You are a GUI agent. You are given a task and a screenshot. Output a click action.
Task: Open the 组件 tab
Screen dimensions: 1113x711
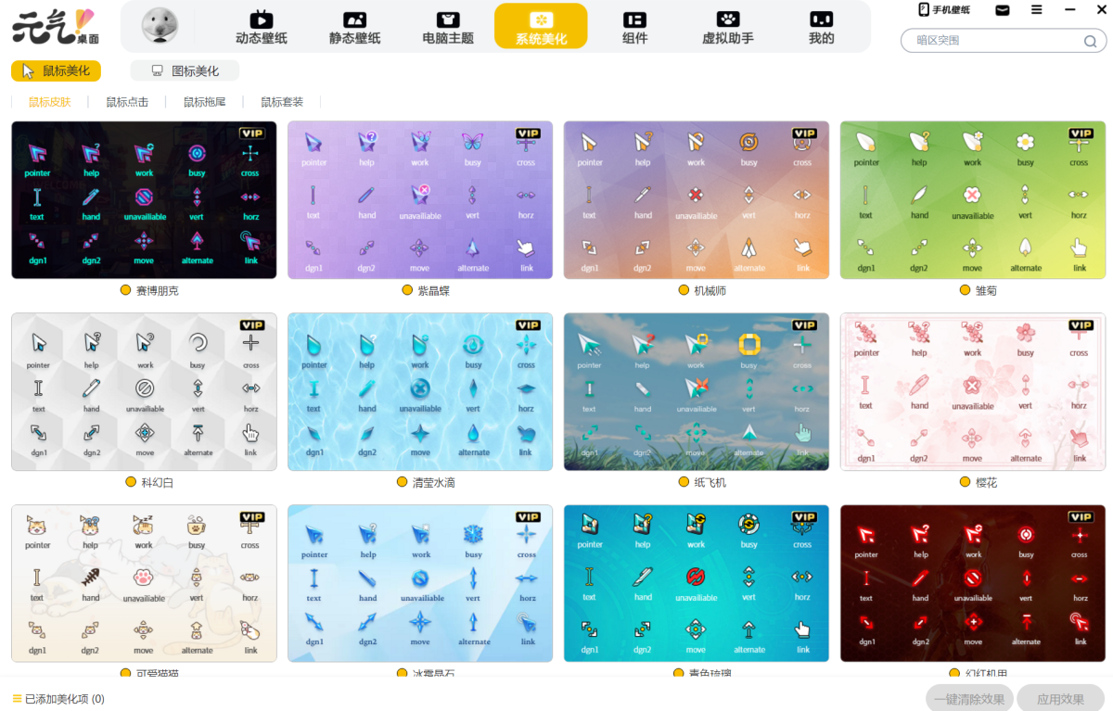[634, 27]
